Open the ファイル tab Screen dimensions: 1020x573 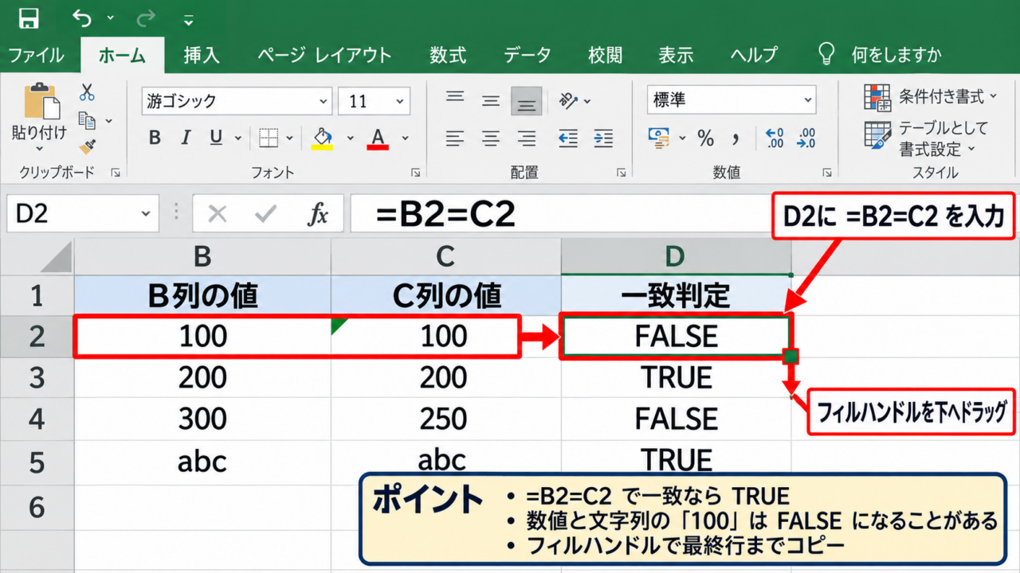tap(36, 55)
